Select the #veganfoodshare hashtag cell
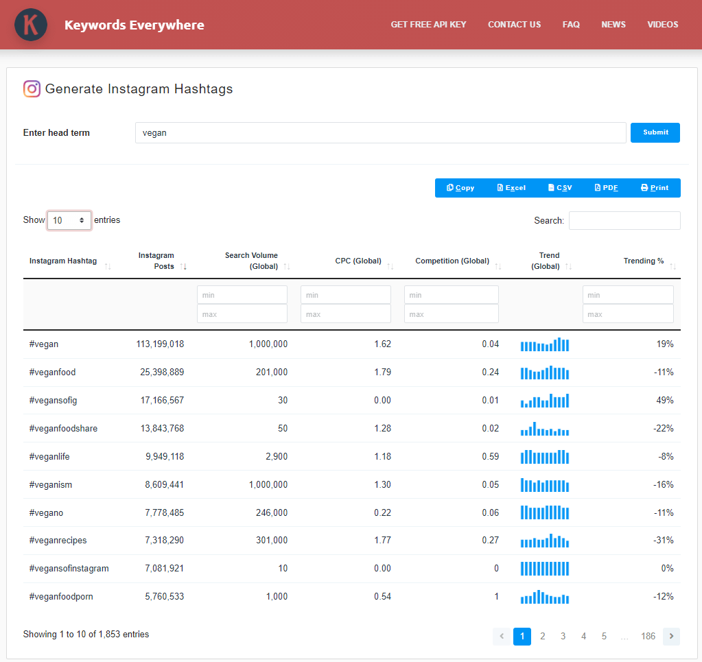 coord(63,428)
